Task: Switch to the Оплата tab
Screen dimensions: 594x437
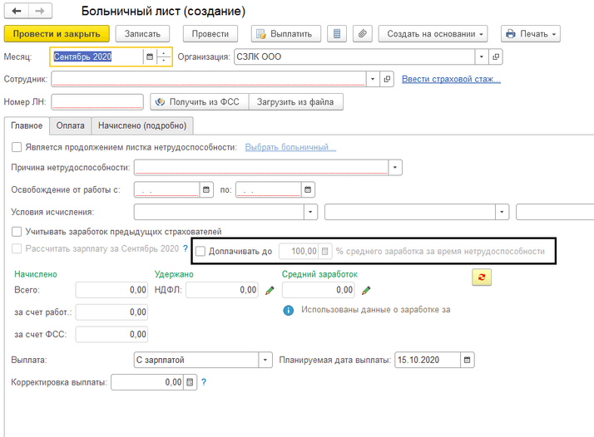Action: coord(70,125)
